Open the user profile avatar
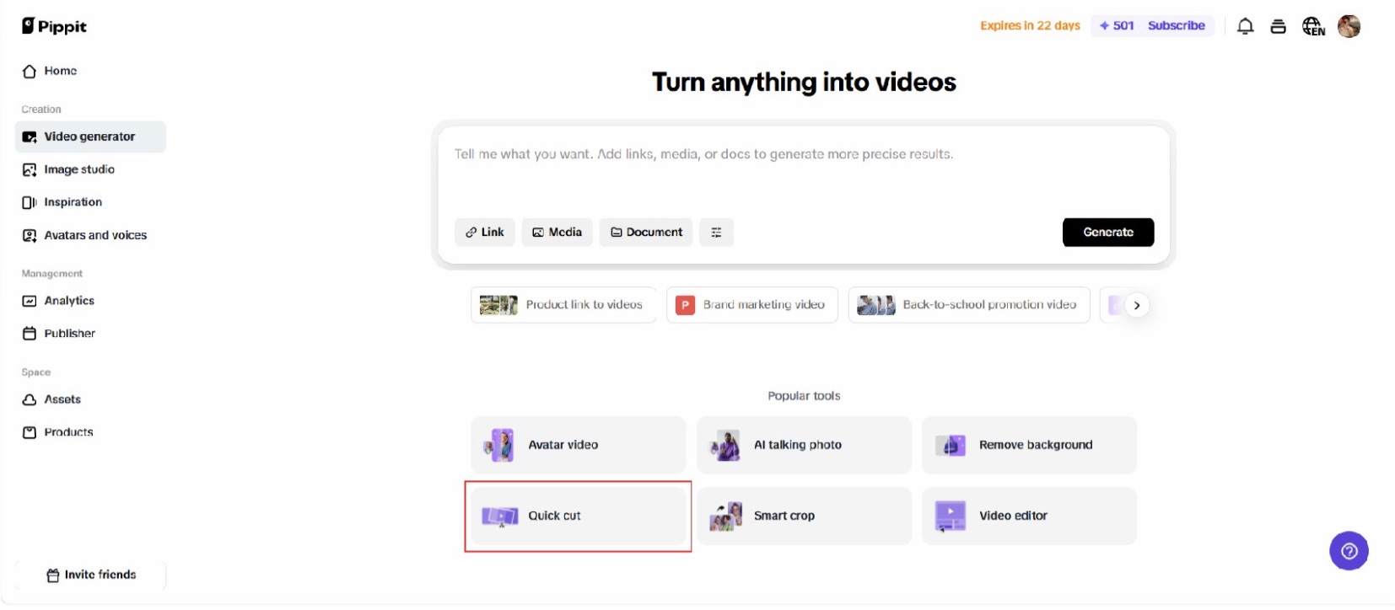The image size is (1395, 610). (x=1349, y=27)
